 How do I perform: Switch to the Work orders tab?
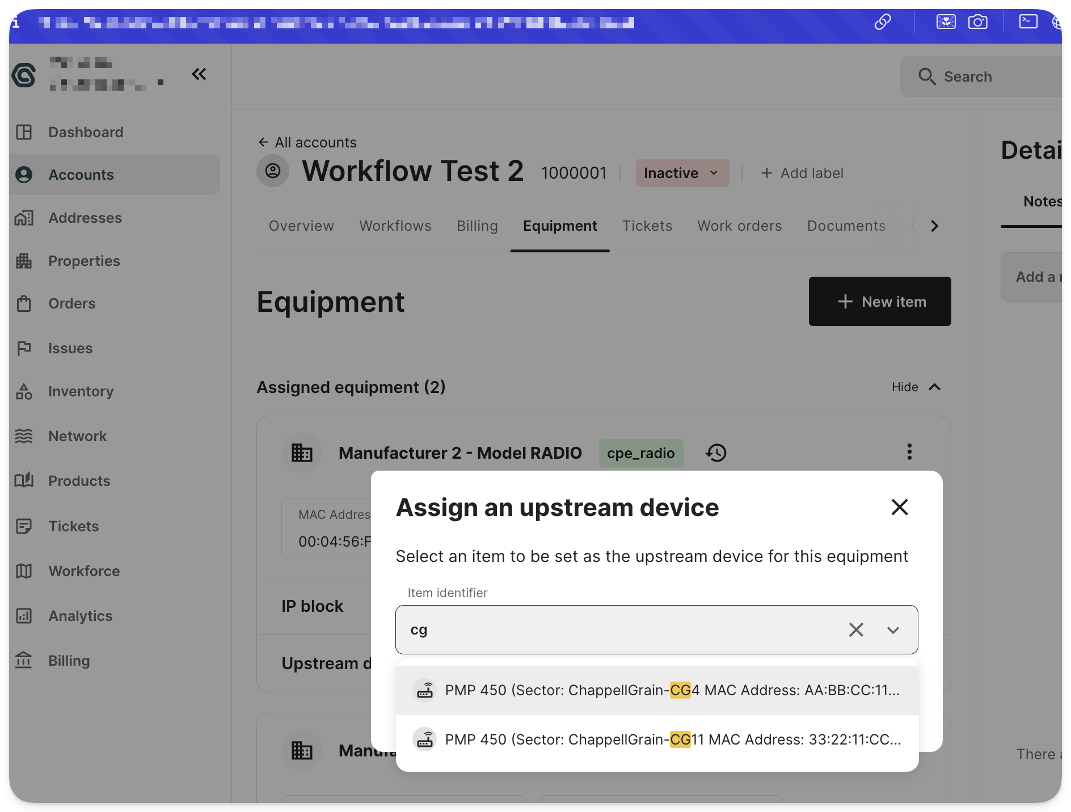pos(740,226)
